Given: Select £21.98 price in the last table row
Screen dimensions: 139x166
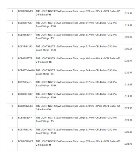Looking at the screenshot, I should point(129,144).
